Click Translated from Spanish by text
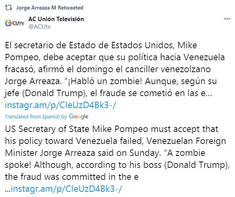The image size is (235, 197). [36, 117]
